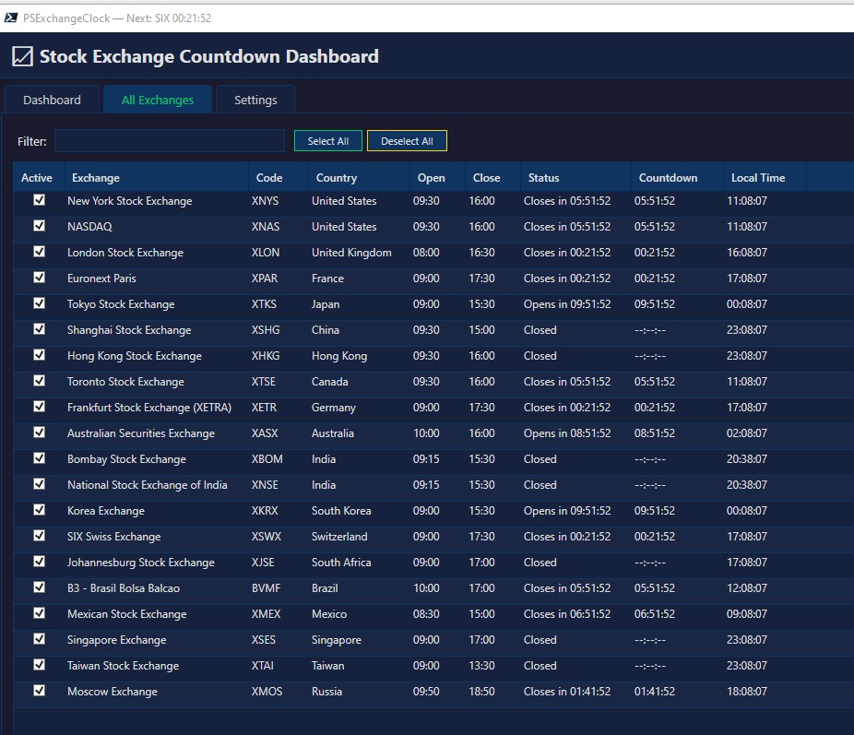Sort by the Status column header
Screen dimensions: 854x735
pos(575,177)
